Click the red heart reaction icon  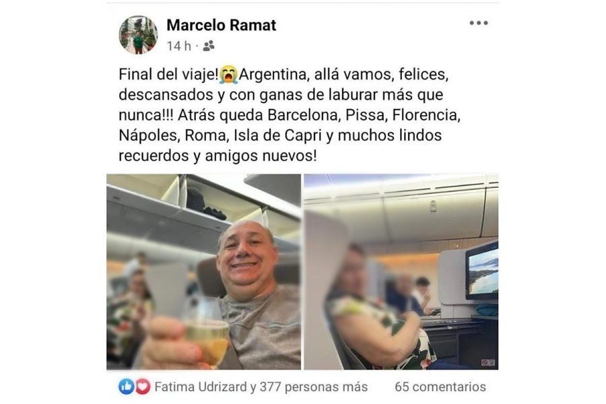click(x=143, y=386)
